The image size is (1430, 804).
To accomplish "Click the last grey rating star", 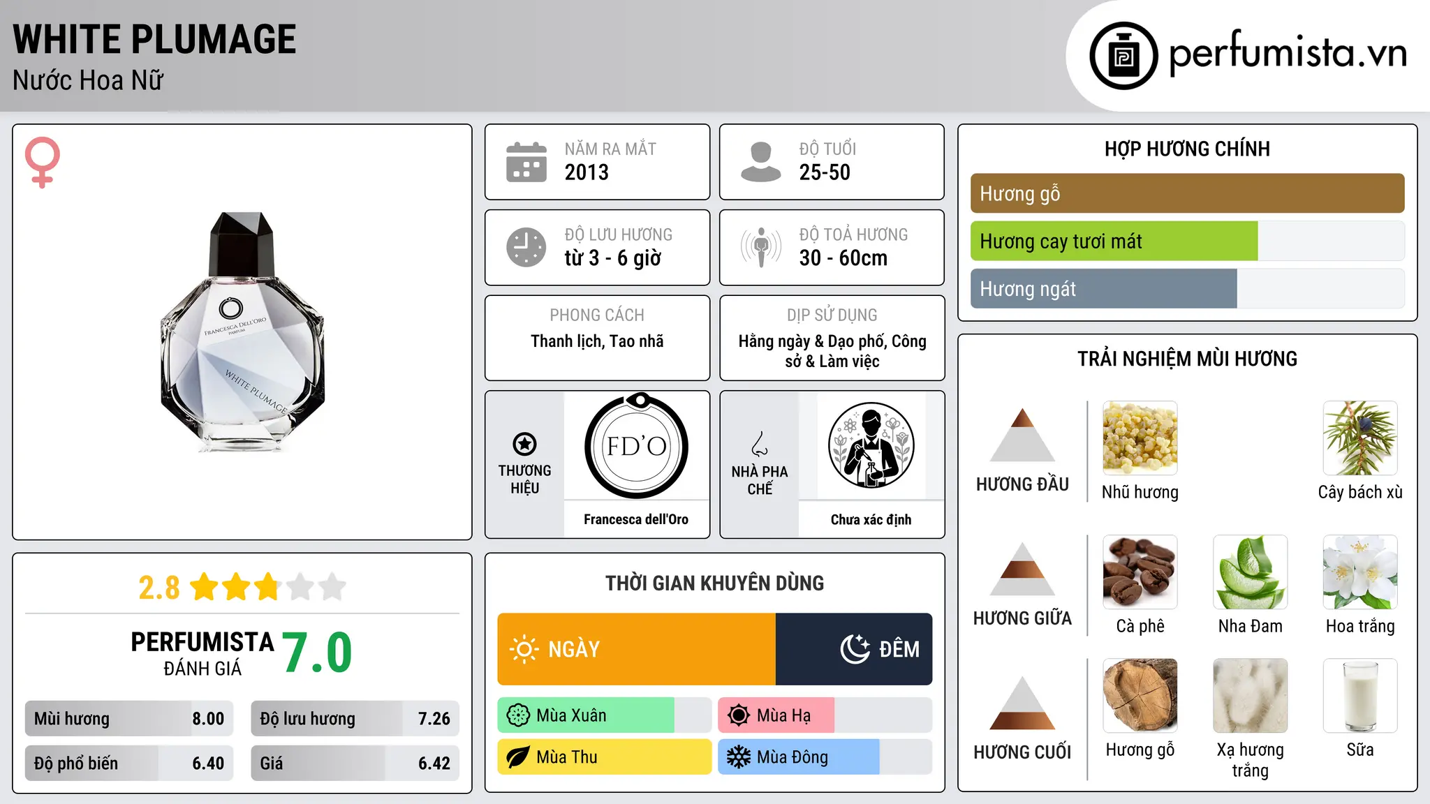I will pyautogui.click(x=332, y=587).
